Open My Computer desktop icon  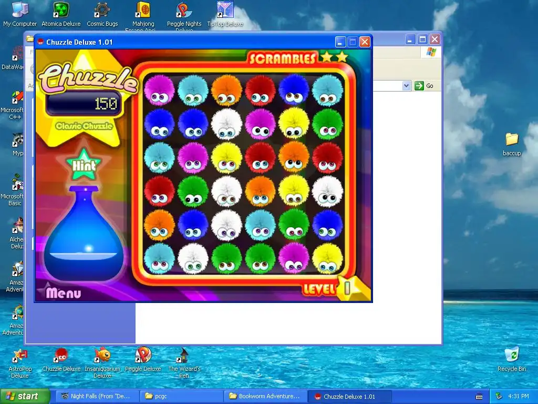click(x=20, y=14)
